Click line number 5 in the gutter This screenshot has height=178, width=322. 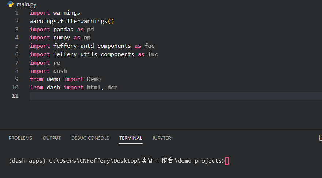coord(17,46)
